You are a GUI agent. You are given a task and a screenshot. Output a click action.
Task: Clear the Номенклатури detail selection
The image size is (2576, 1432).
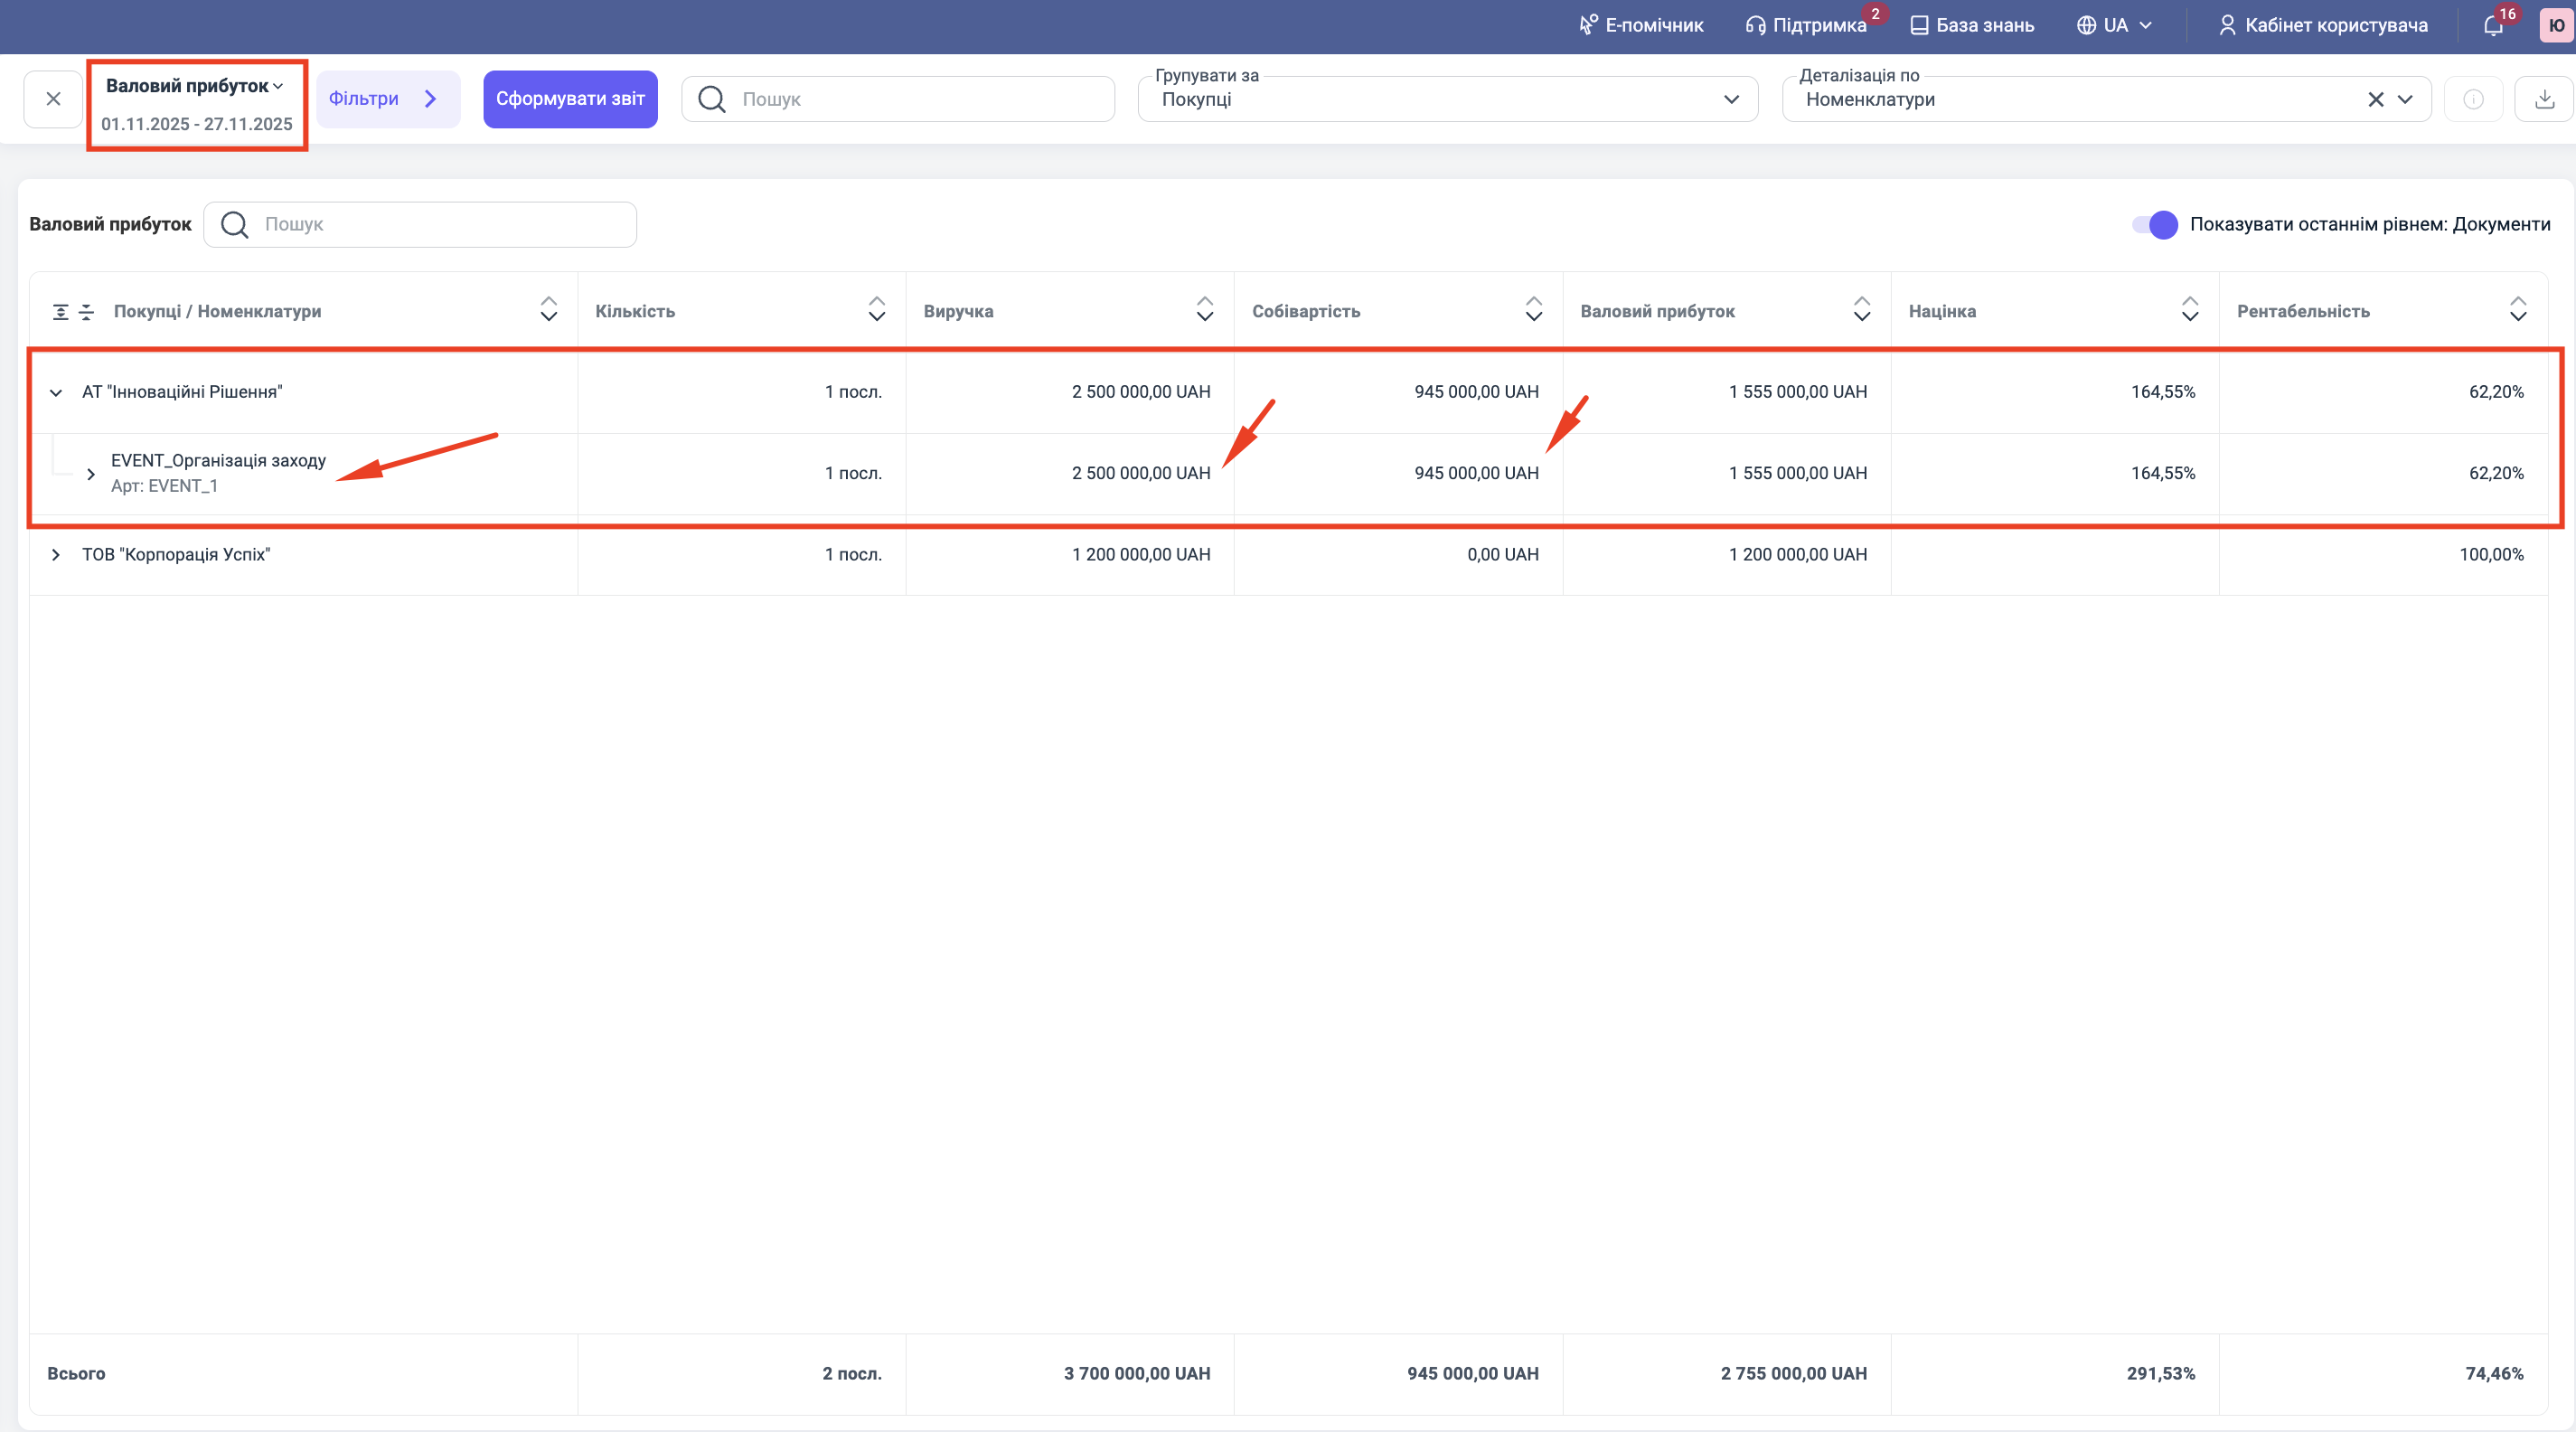coord(2375,99)
